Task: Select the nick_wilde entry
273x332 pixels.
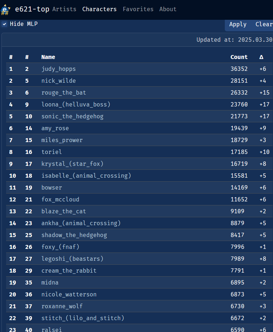Action: click(x=59, y=81)
